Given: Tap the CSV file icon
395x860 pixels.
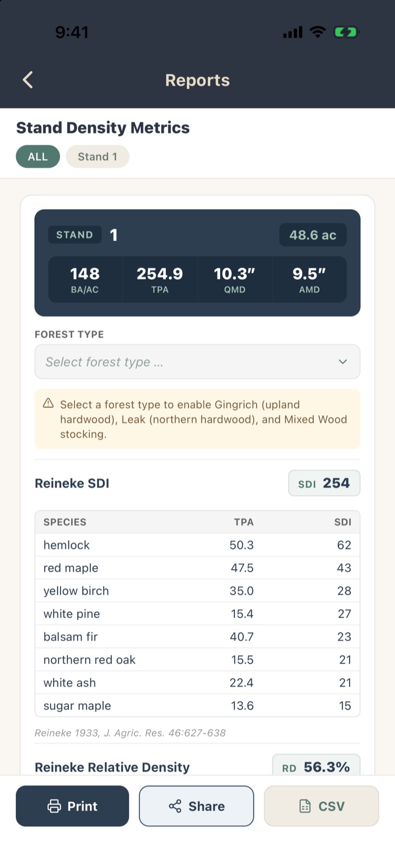Looking at the screenshot, I should coord(305,806).
